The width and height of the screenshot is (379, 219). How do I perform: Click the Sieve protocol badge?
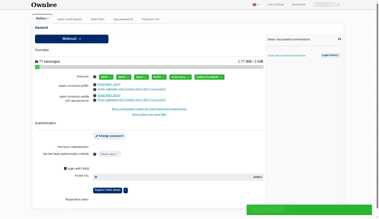point(141,77)
